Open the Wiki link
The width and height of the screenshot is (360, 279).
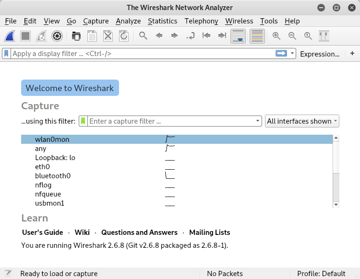coord(82,232)
